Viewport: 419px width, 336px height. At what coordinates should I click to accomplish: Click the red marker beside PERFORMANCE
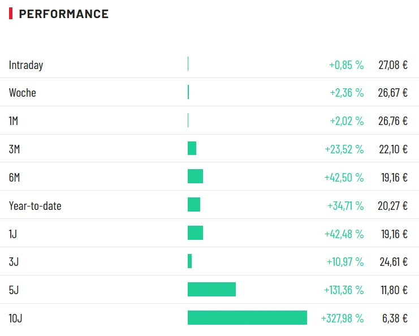[x=11, y=14]
